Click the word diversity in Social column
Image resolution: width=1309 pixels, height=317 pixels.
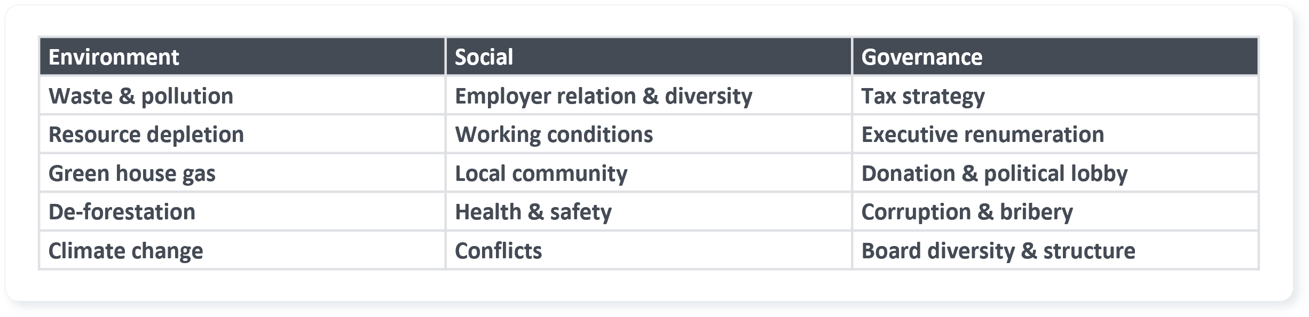(x=708, y=97)
